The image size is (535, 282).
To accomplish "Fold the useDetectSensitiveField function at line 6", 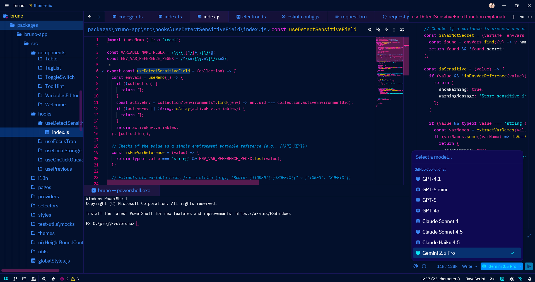I will point(103,71).
